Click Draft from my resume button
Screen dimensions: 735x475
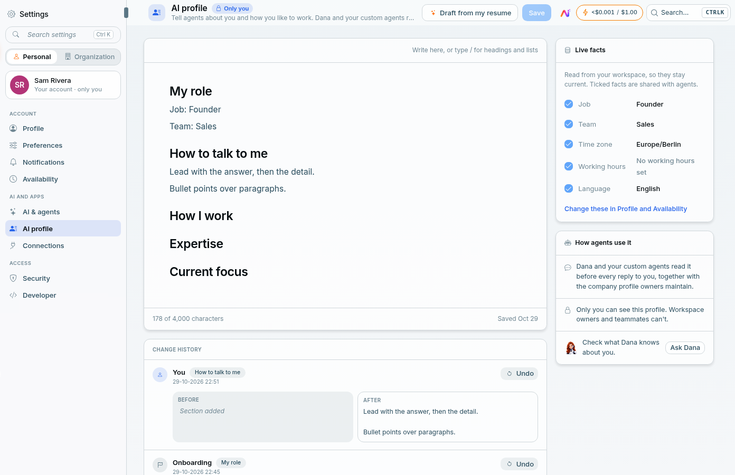pyautogui.click(x=470, y=13)
